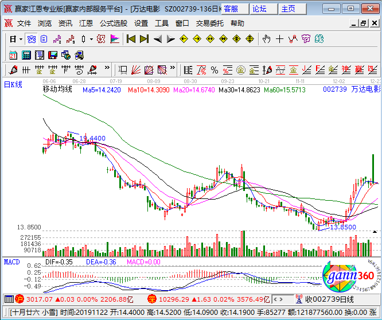Select the circled 金 golden ratio tool
This screenshot has height=320, width=382.
(x=240, y=70)
